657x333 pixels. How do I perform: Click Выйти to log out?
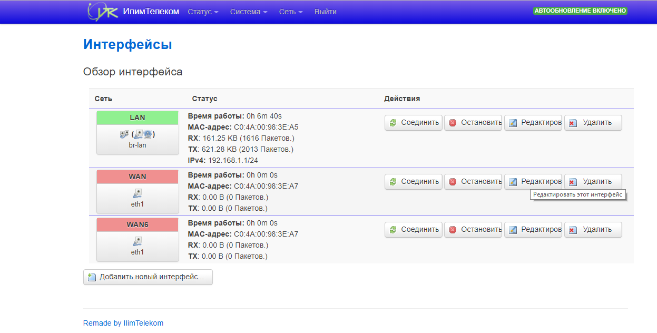point(326,12)
